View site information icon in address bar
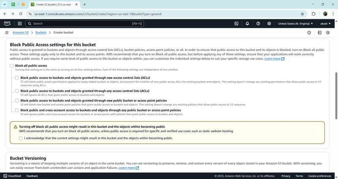This screenshot has width=338, height=179. click(30, 14)
